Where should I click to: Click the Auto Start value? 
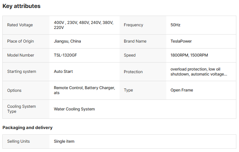click(x=63, y=72)
